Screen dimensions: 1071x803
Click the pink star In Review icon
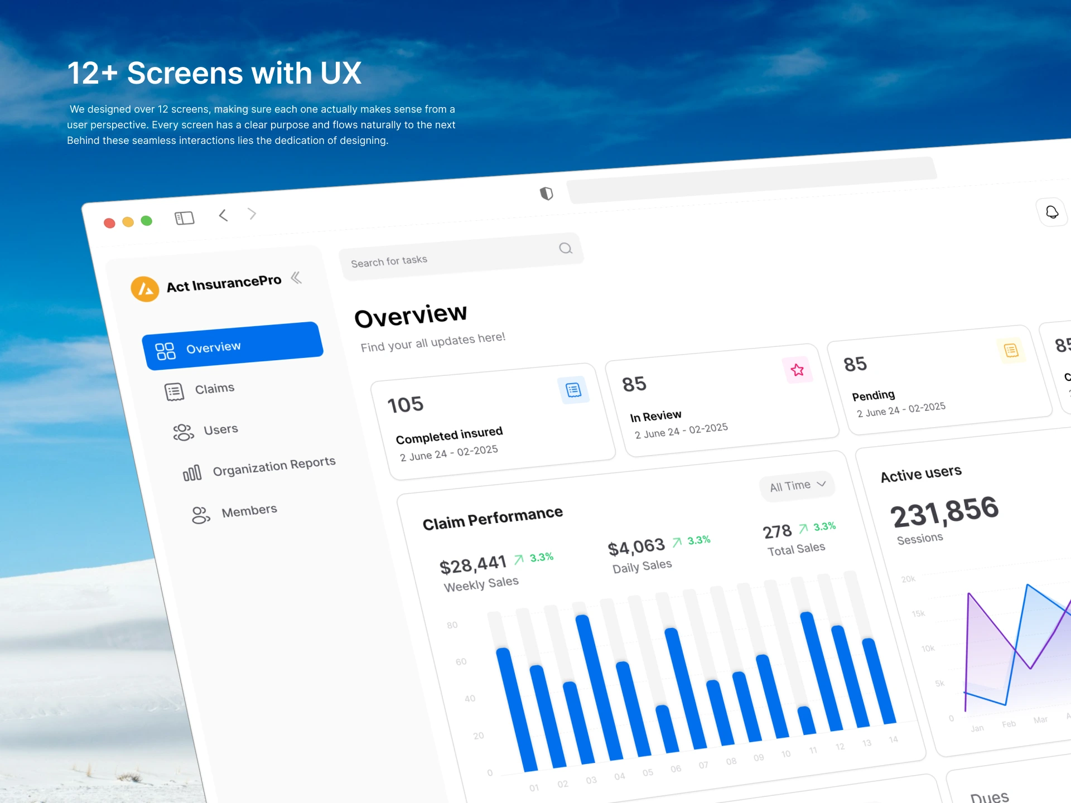click(x=797, y=370)
